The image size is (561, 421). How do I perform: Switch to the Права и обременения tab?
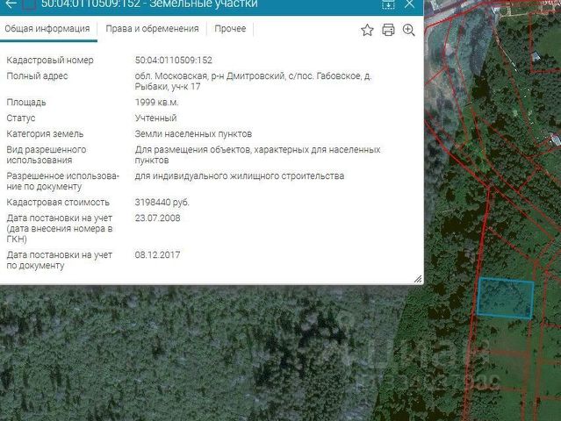click(152, 29)
